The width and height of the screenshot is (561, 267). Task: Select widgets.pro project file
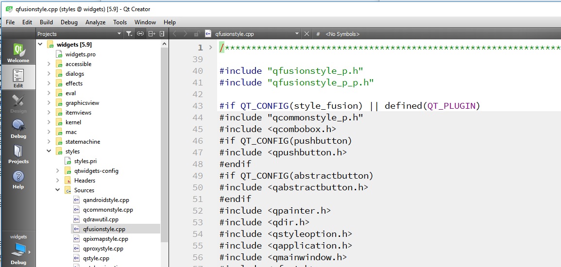click(x=80, y=54)
